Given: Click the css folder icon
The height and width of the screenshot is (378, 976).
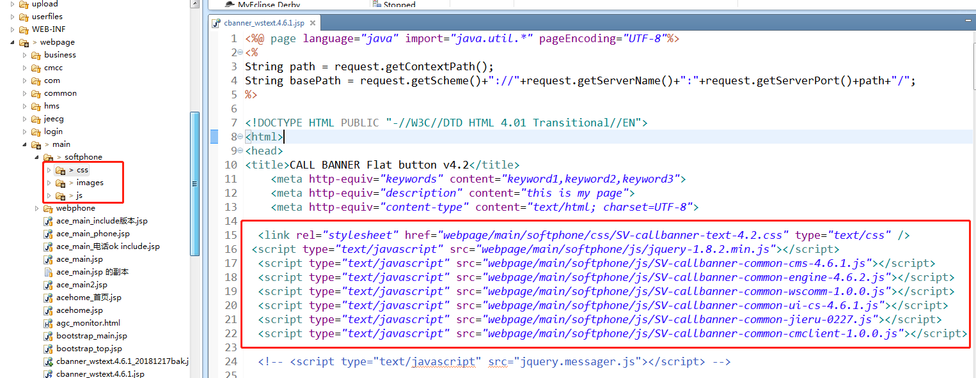Looking at the screenshot, I should point(60,170).
